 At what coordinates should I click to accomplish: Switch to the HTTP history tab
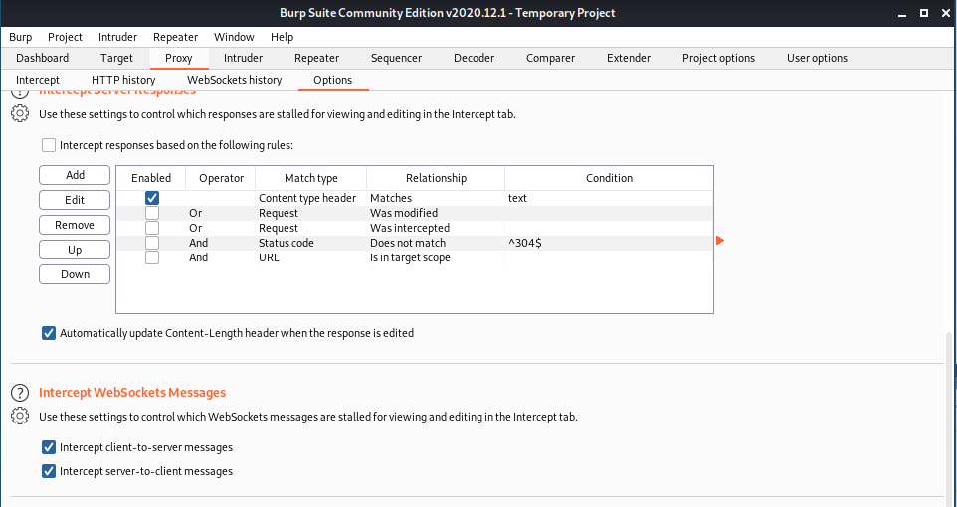pyautogui.click(x=123, y=80)
